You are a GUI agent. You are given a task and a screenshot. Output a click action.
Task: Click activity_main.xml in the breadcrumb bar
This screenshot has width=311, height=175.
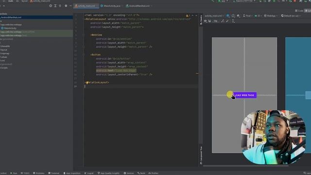point(40,1)
